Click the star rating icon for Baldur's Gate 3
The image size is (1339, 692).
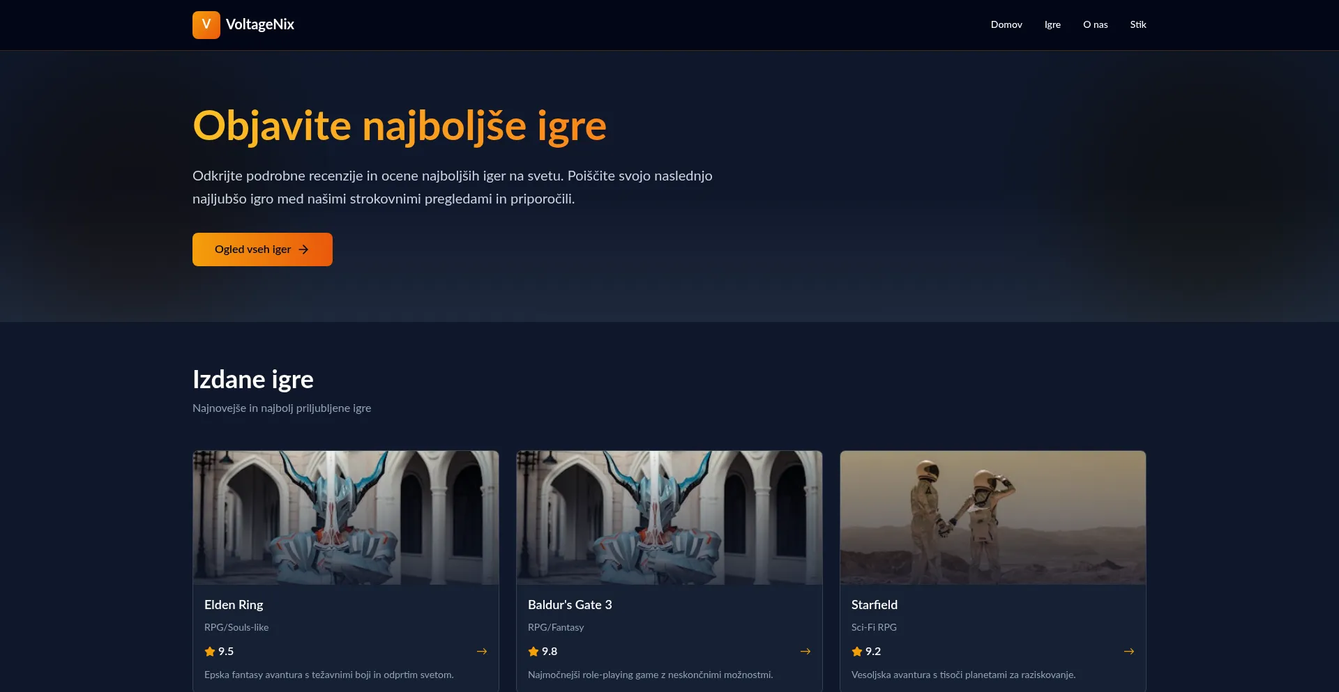click(x=534, y=652)
